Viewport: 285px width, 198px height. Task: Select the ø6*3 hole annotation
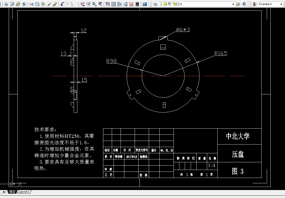tap(183, 30)
